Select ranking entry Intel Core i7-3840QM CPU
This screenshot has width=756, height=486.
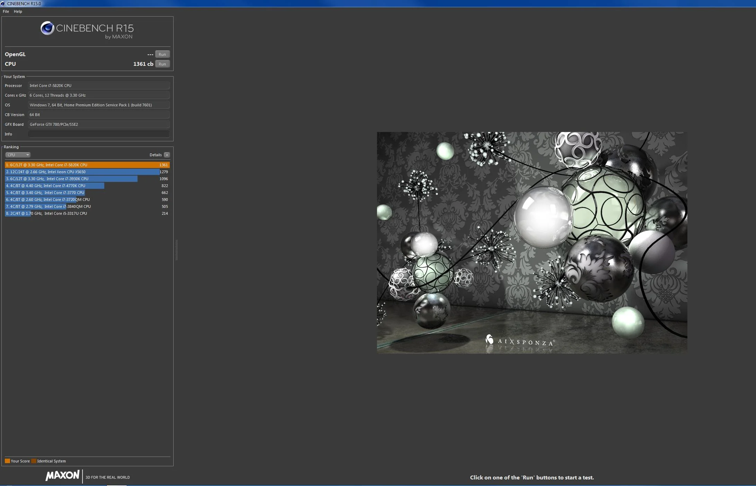(87, 206)
